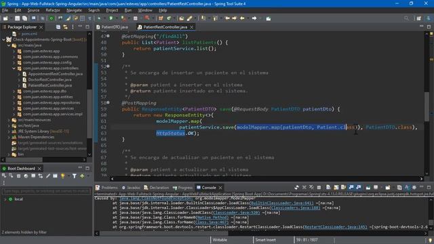Click the green Boot Dashboard toolbar button
Image resolution: width=434 pixels, height=244 pixels.
click(x=52, y=18)
